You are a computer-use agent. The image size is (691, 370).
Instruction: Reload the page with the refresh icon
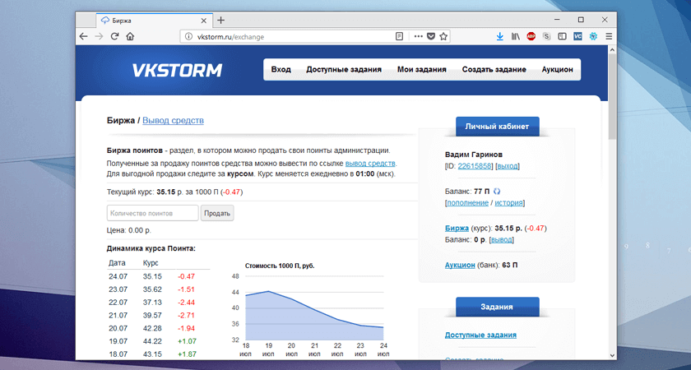point(114,36)
